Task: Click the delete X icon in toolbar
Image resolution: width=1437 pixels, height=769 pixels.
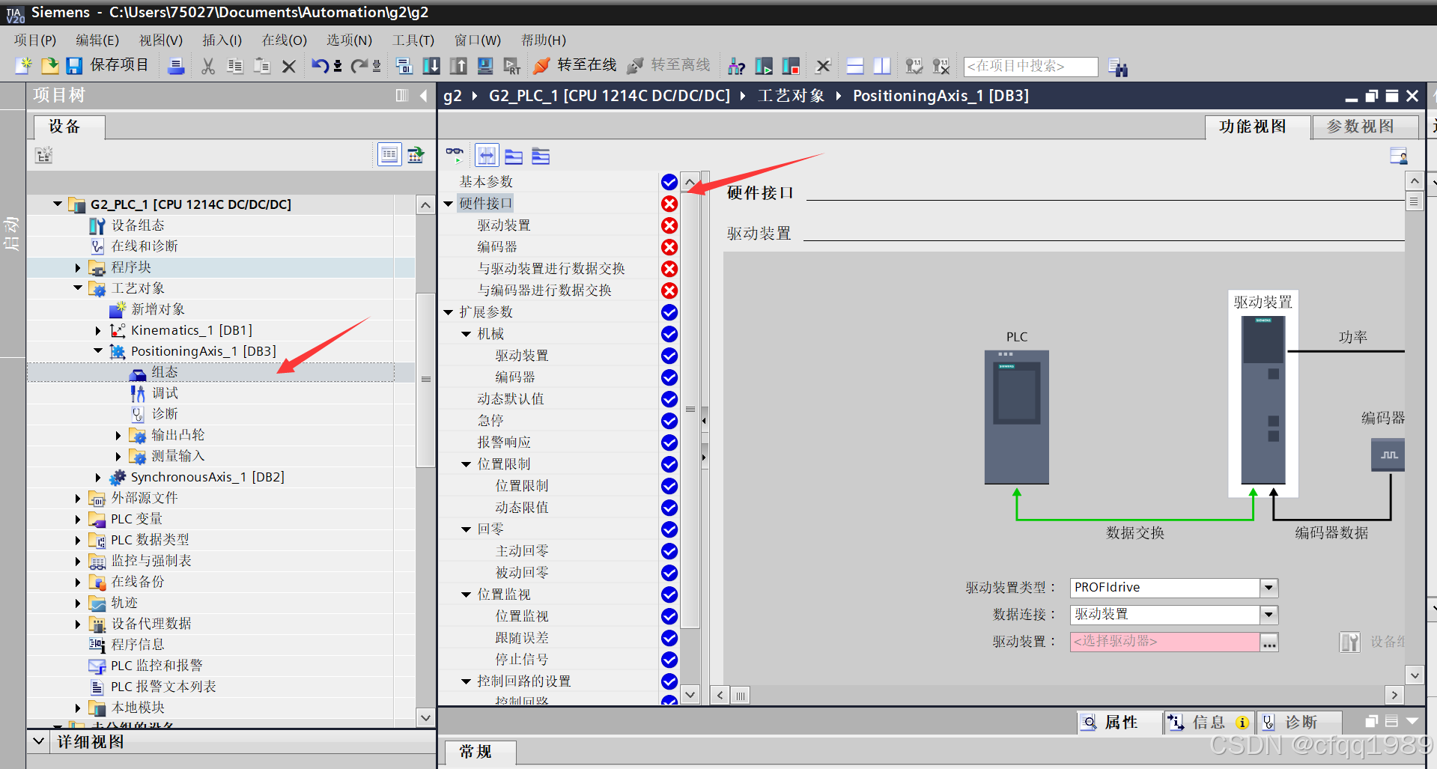Action: [x=289, y=66]
